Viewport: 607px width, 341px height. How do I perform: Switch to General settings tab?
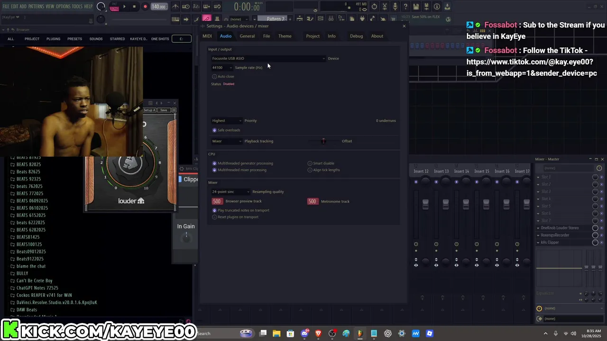(x=247, y=36)
